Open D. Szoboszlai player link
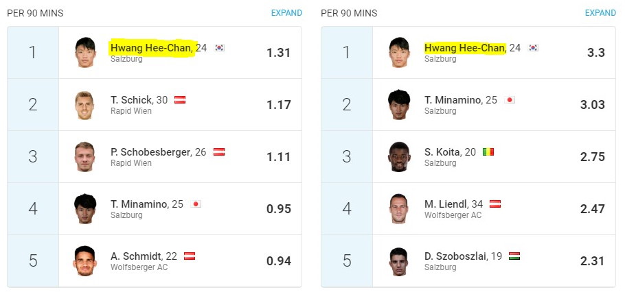Screen dimensions: 625x292 (455, 256)
